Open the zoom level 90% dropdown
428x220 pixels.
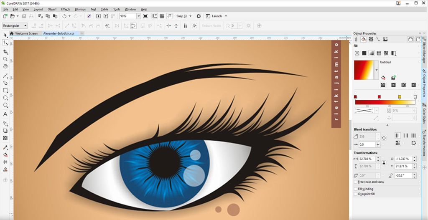pyautogui.click(x=138, y=16)
